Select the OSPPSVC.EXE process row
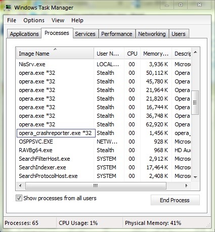Viewport: 215px width, 232px height. pyautogui.click(x=104, y=142)
